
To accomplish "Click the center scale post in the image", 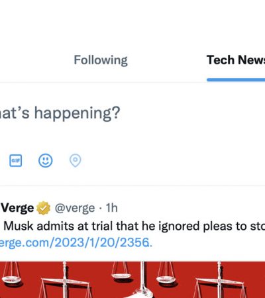I will [143, 279].
